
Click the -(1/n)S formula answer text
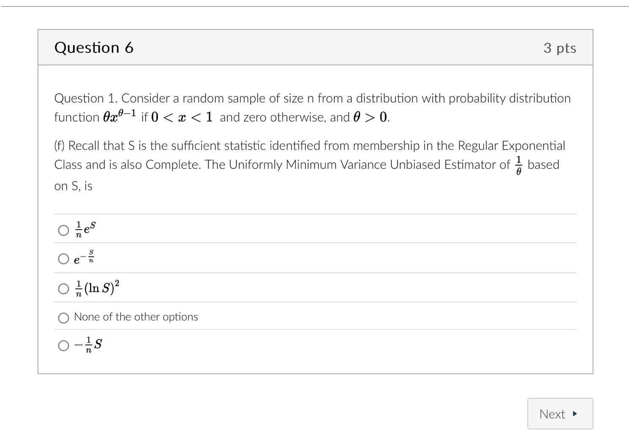[88, 345]
